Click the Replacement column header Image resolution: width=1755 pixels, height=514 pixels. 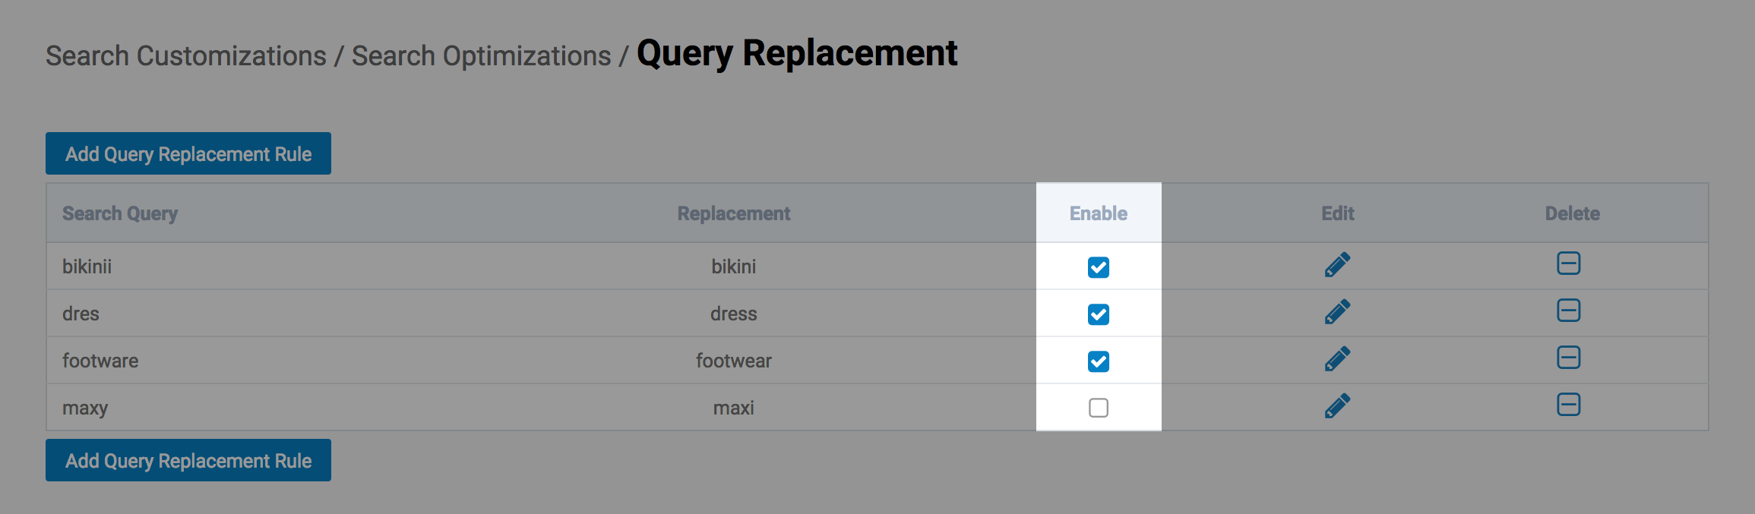(733, 214)
